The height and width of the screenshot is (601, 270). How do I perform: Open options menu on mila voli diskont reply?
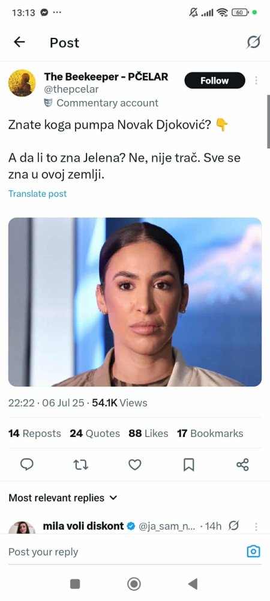(x=256, y=526)
